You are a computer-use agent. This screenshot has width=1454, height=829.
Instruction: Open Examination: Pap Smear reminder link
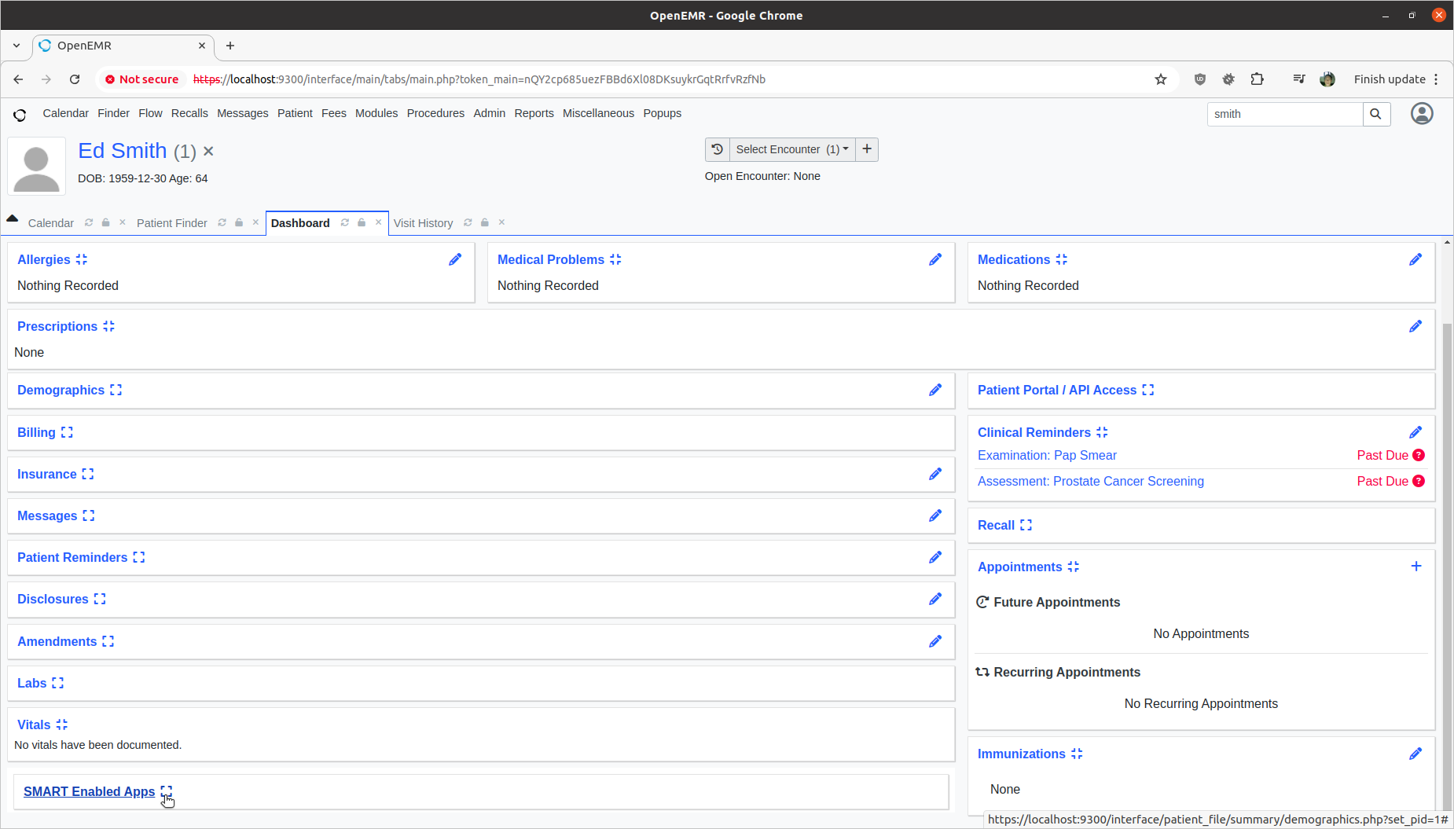(1046, 456)
